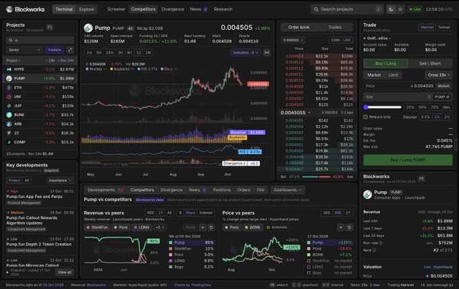
Task: Select ARB project icon in list
Action: click(9, 124)
